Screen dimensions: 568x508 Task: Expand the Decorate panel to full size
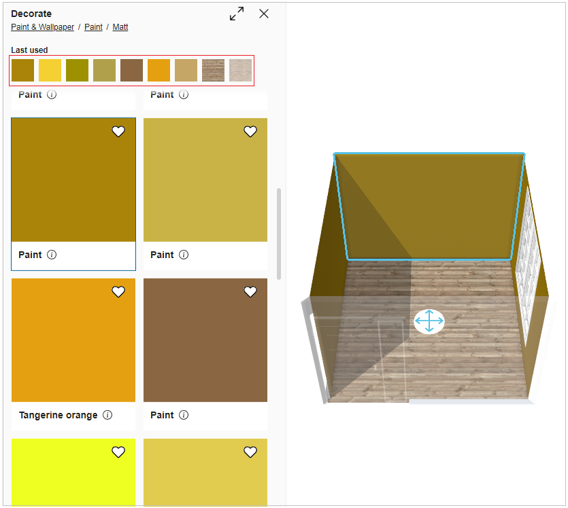(x=237, y=14)
